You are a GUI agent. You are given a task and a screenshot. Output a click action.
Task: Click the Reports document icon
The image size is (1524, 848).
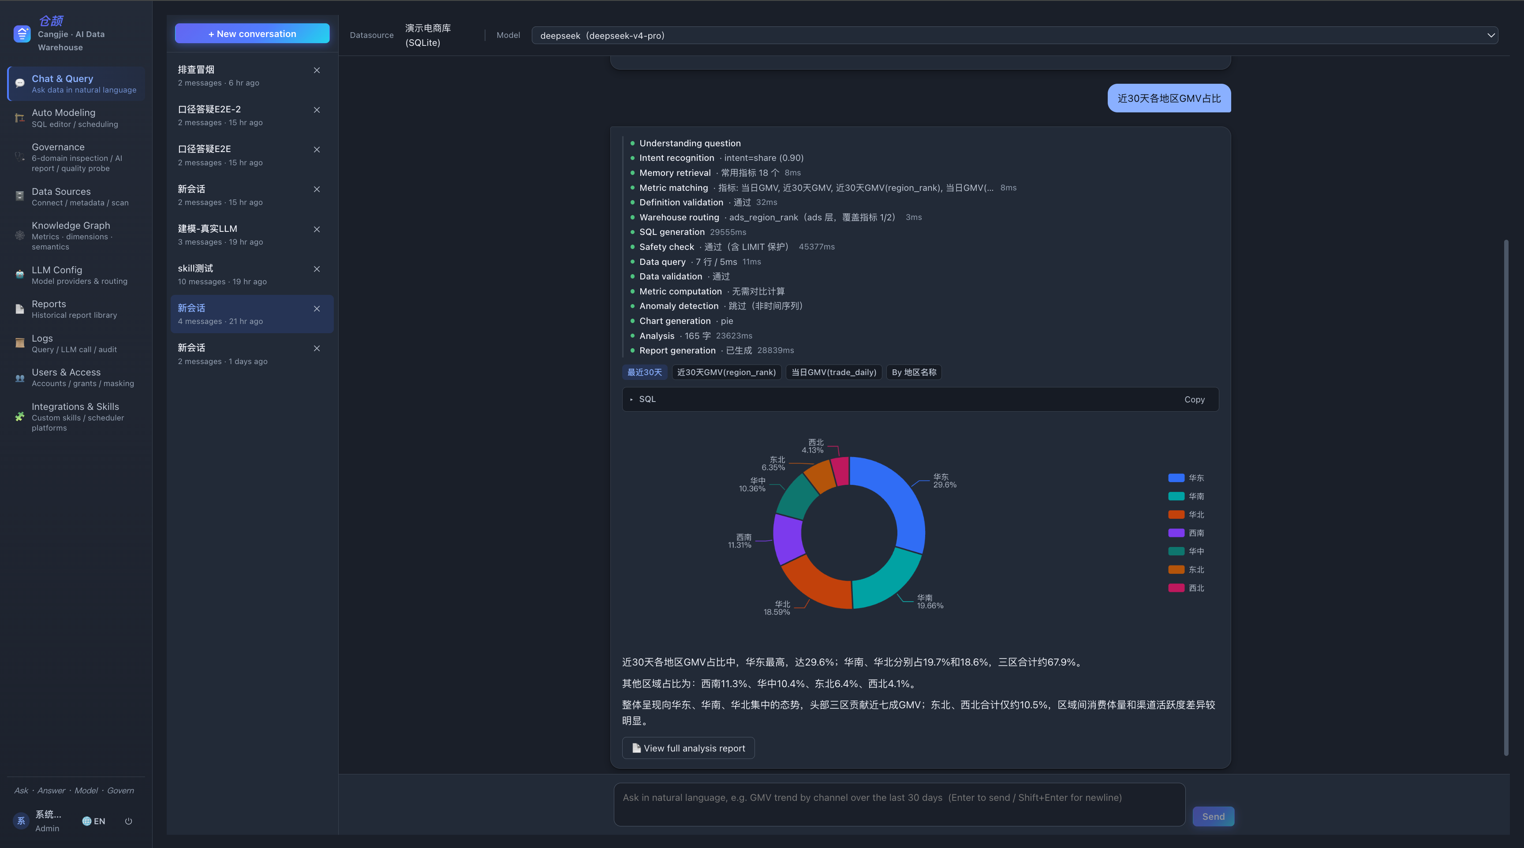coord(19,309)
